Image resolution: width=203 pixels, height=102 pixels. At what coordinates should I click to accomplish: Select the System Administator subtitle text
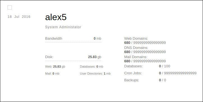(x=63, y=27)
